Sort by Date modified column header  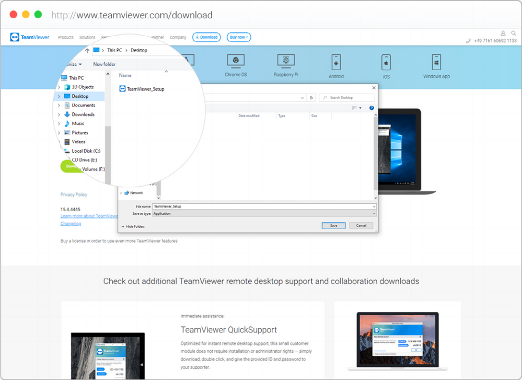[x=249, y=116]
